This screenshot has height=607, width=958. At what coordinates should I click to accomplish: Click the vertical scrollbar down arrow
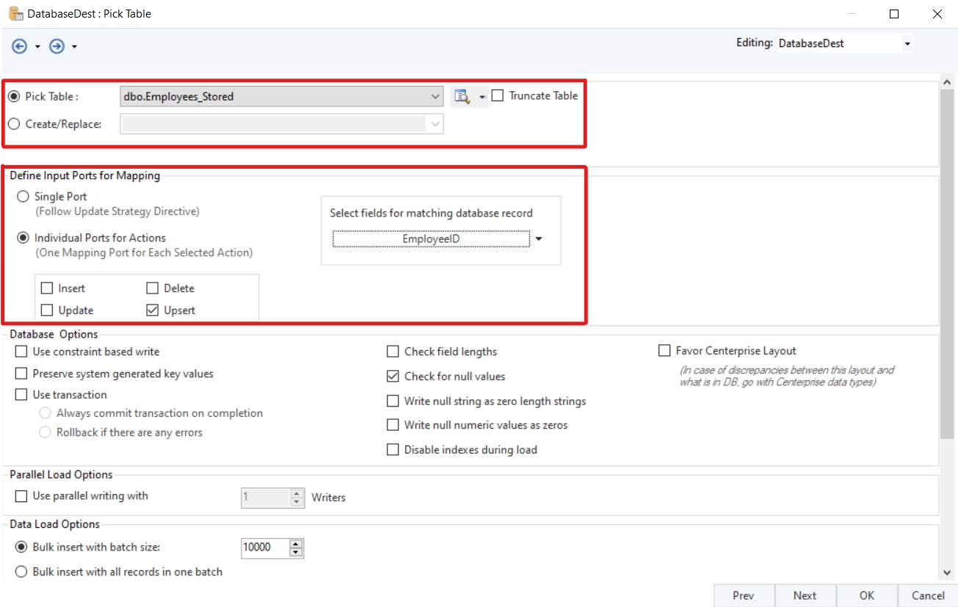pos(947,573)
